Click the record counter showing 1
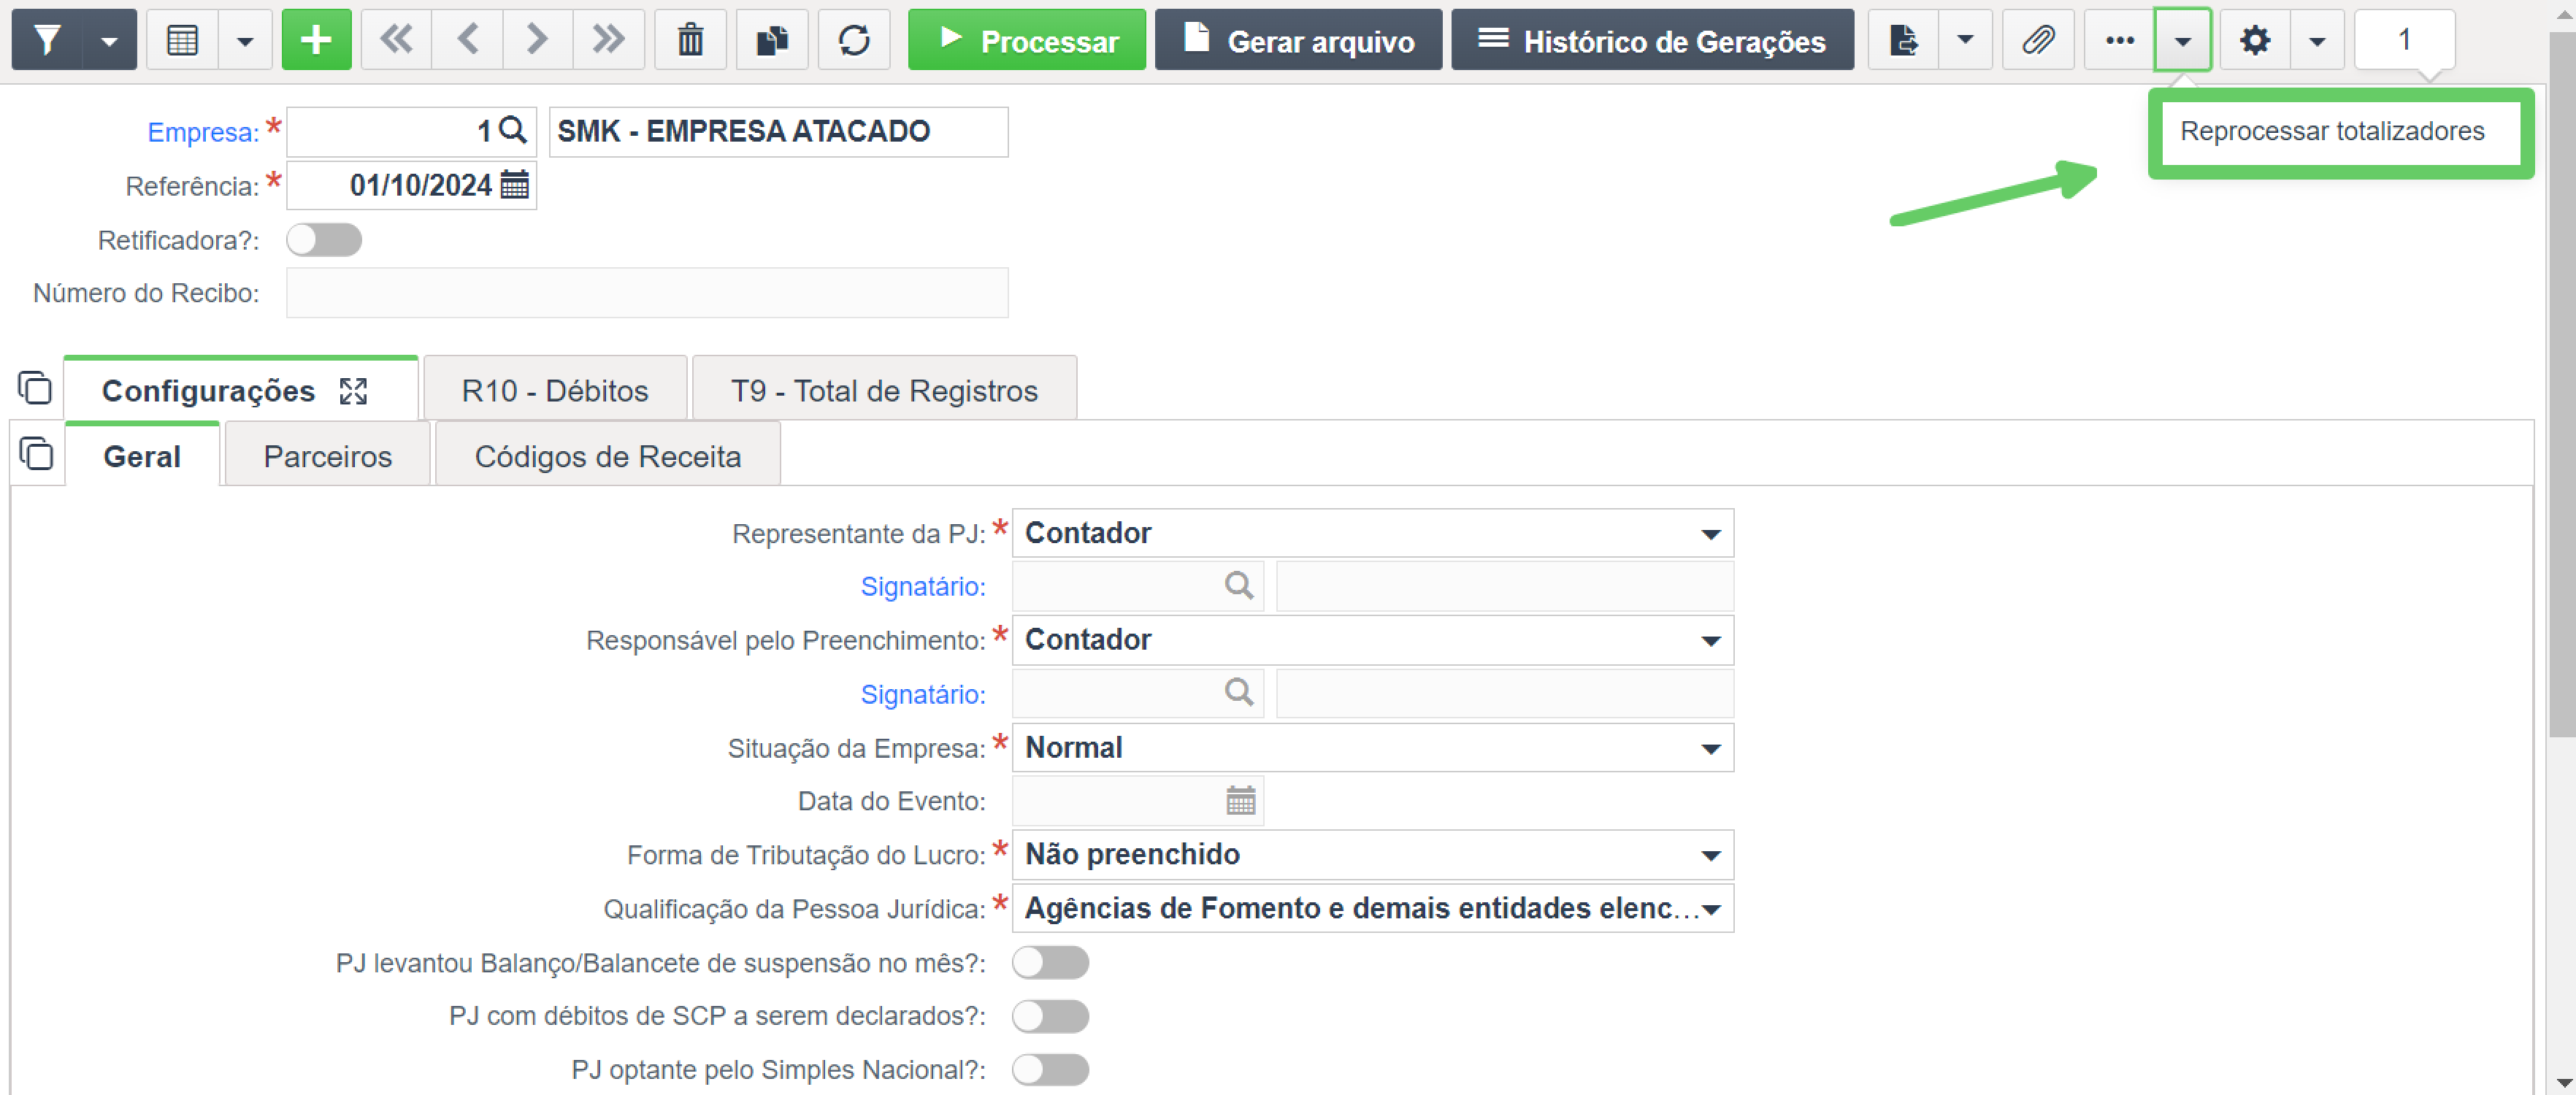The width and height of the screenshot is (2576, 1095). pos(2404,40)
